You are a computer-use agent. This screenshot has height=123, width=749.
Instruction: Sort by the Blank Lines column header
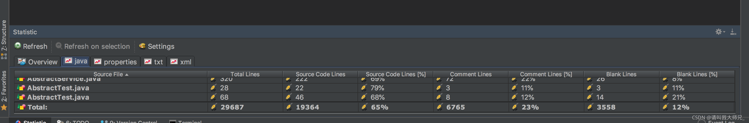point(621,74)
